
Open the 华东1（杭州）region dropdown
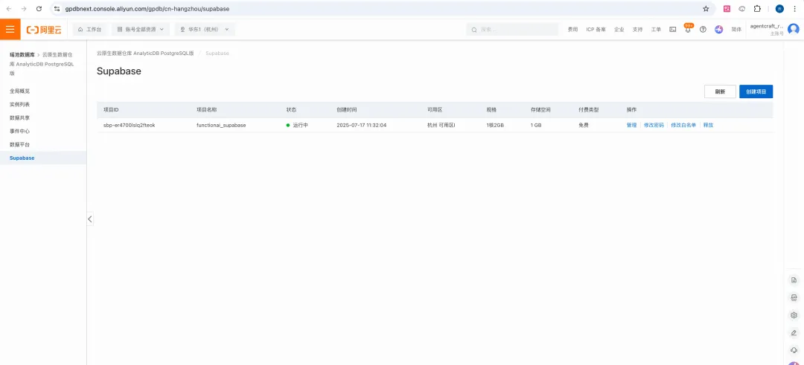(205, 30)
